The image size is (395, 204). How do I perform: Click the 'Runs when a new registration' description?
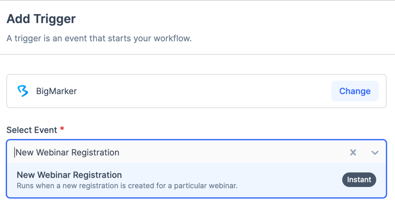[x=127, y=185]
